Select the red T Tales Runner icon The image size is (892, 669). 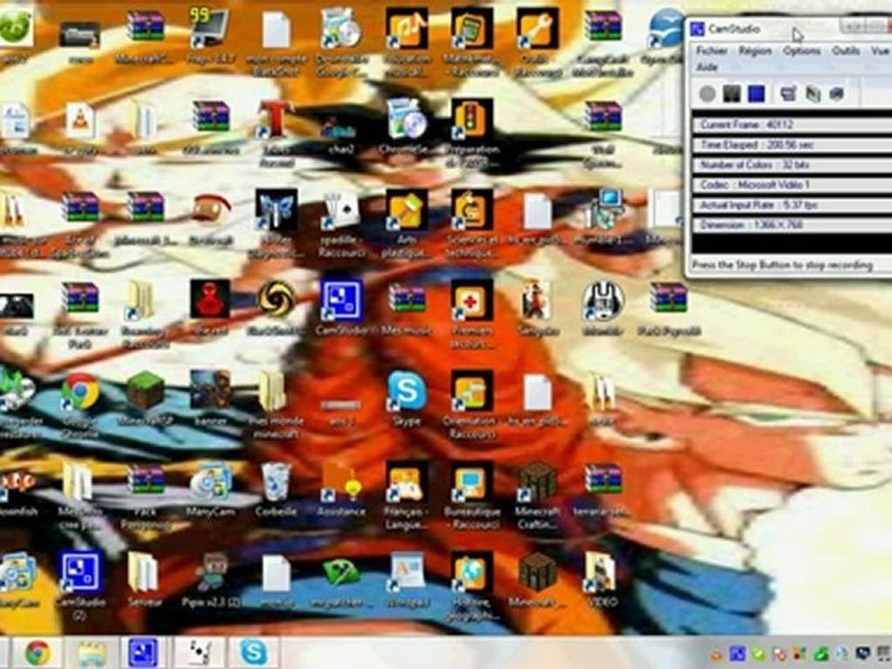point(276,134)
